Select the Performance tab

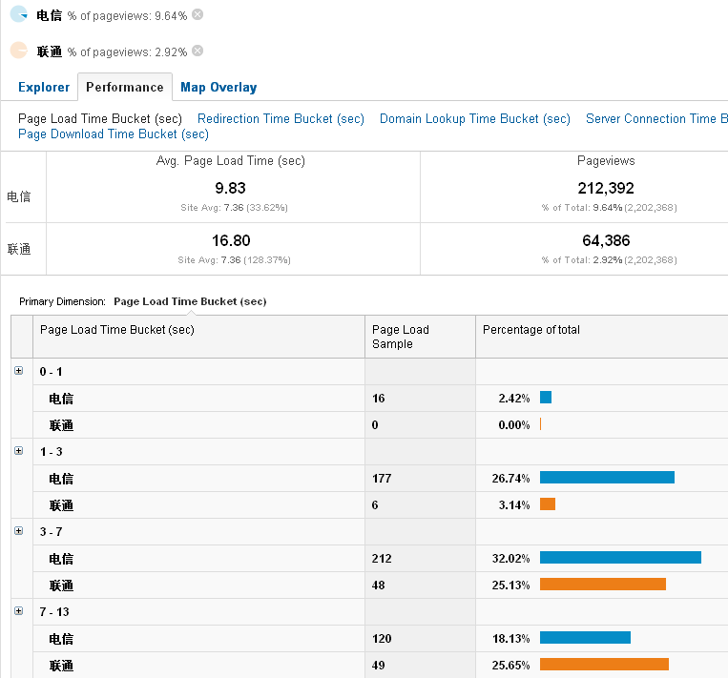pos(125,87)
